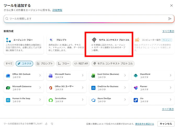Select the REST API filter chip
The height and width of the screenshot is (127, 175).
[81, 64]
